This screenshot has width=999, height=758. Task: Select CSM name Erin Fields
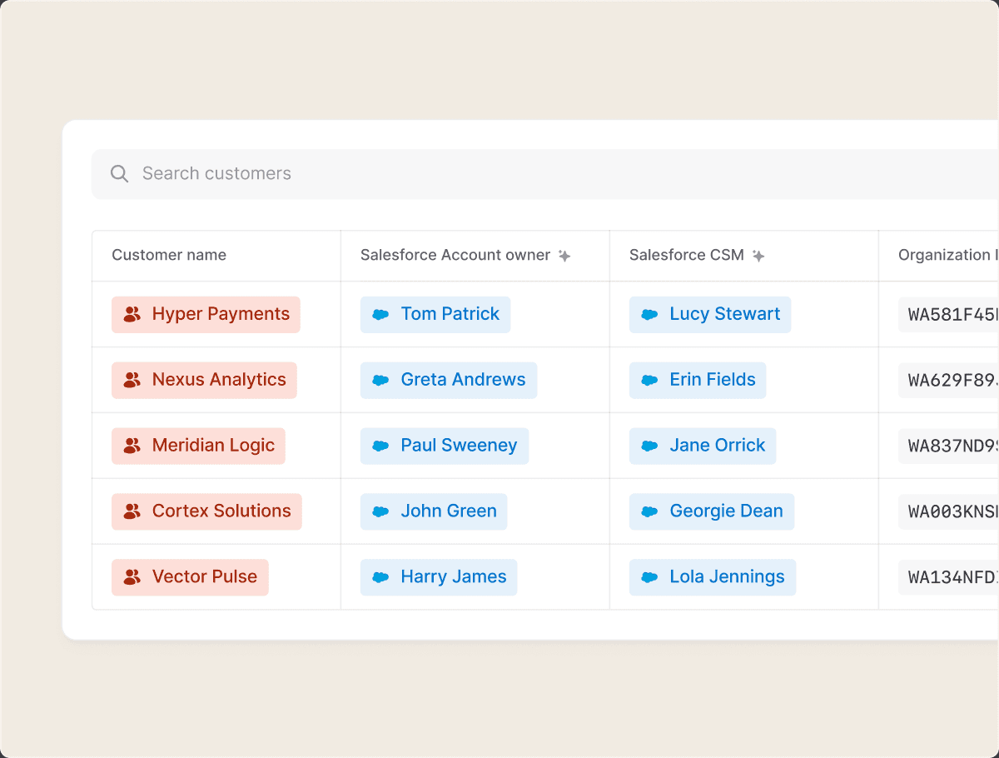pos(713,380)
